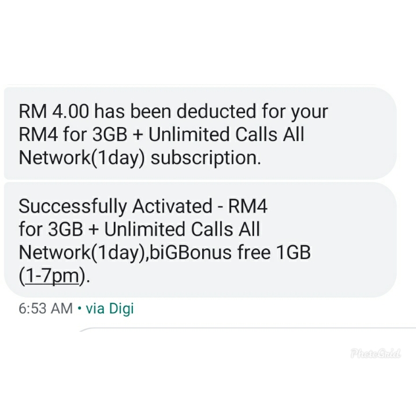
Task: Tap Unlimited Calls All in second message
Action: pos(182,229)
